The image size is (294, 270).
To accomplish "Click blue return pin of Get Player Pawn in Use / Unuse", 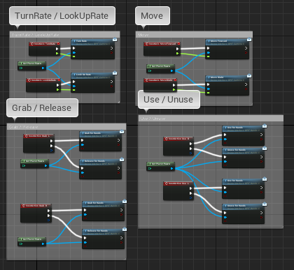I will 172,168.
